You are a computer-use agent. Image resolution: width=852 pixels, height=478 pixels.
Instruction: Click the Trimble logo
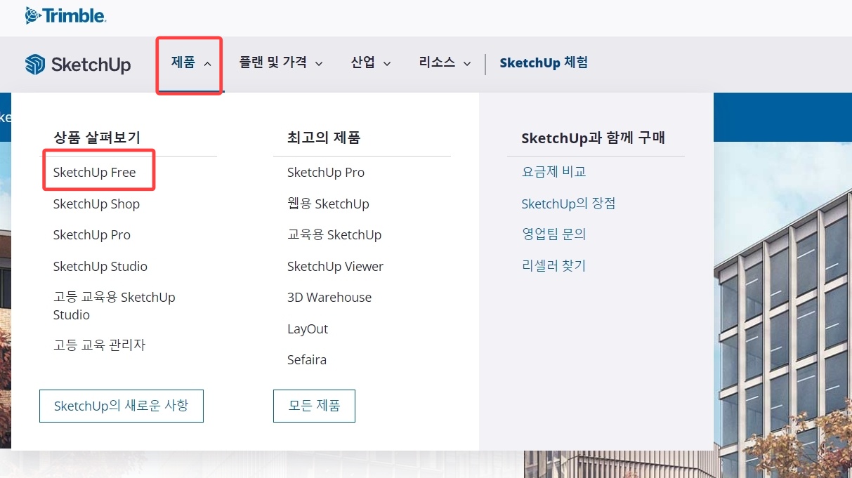(65, 14)
